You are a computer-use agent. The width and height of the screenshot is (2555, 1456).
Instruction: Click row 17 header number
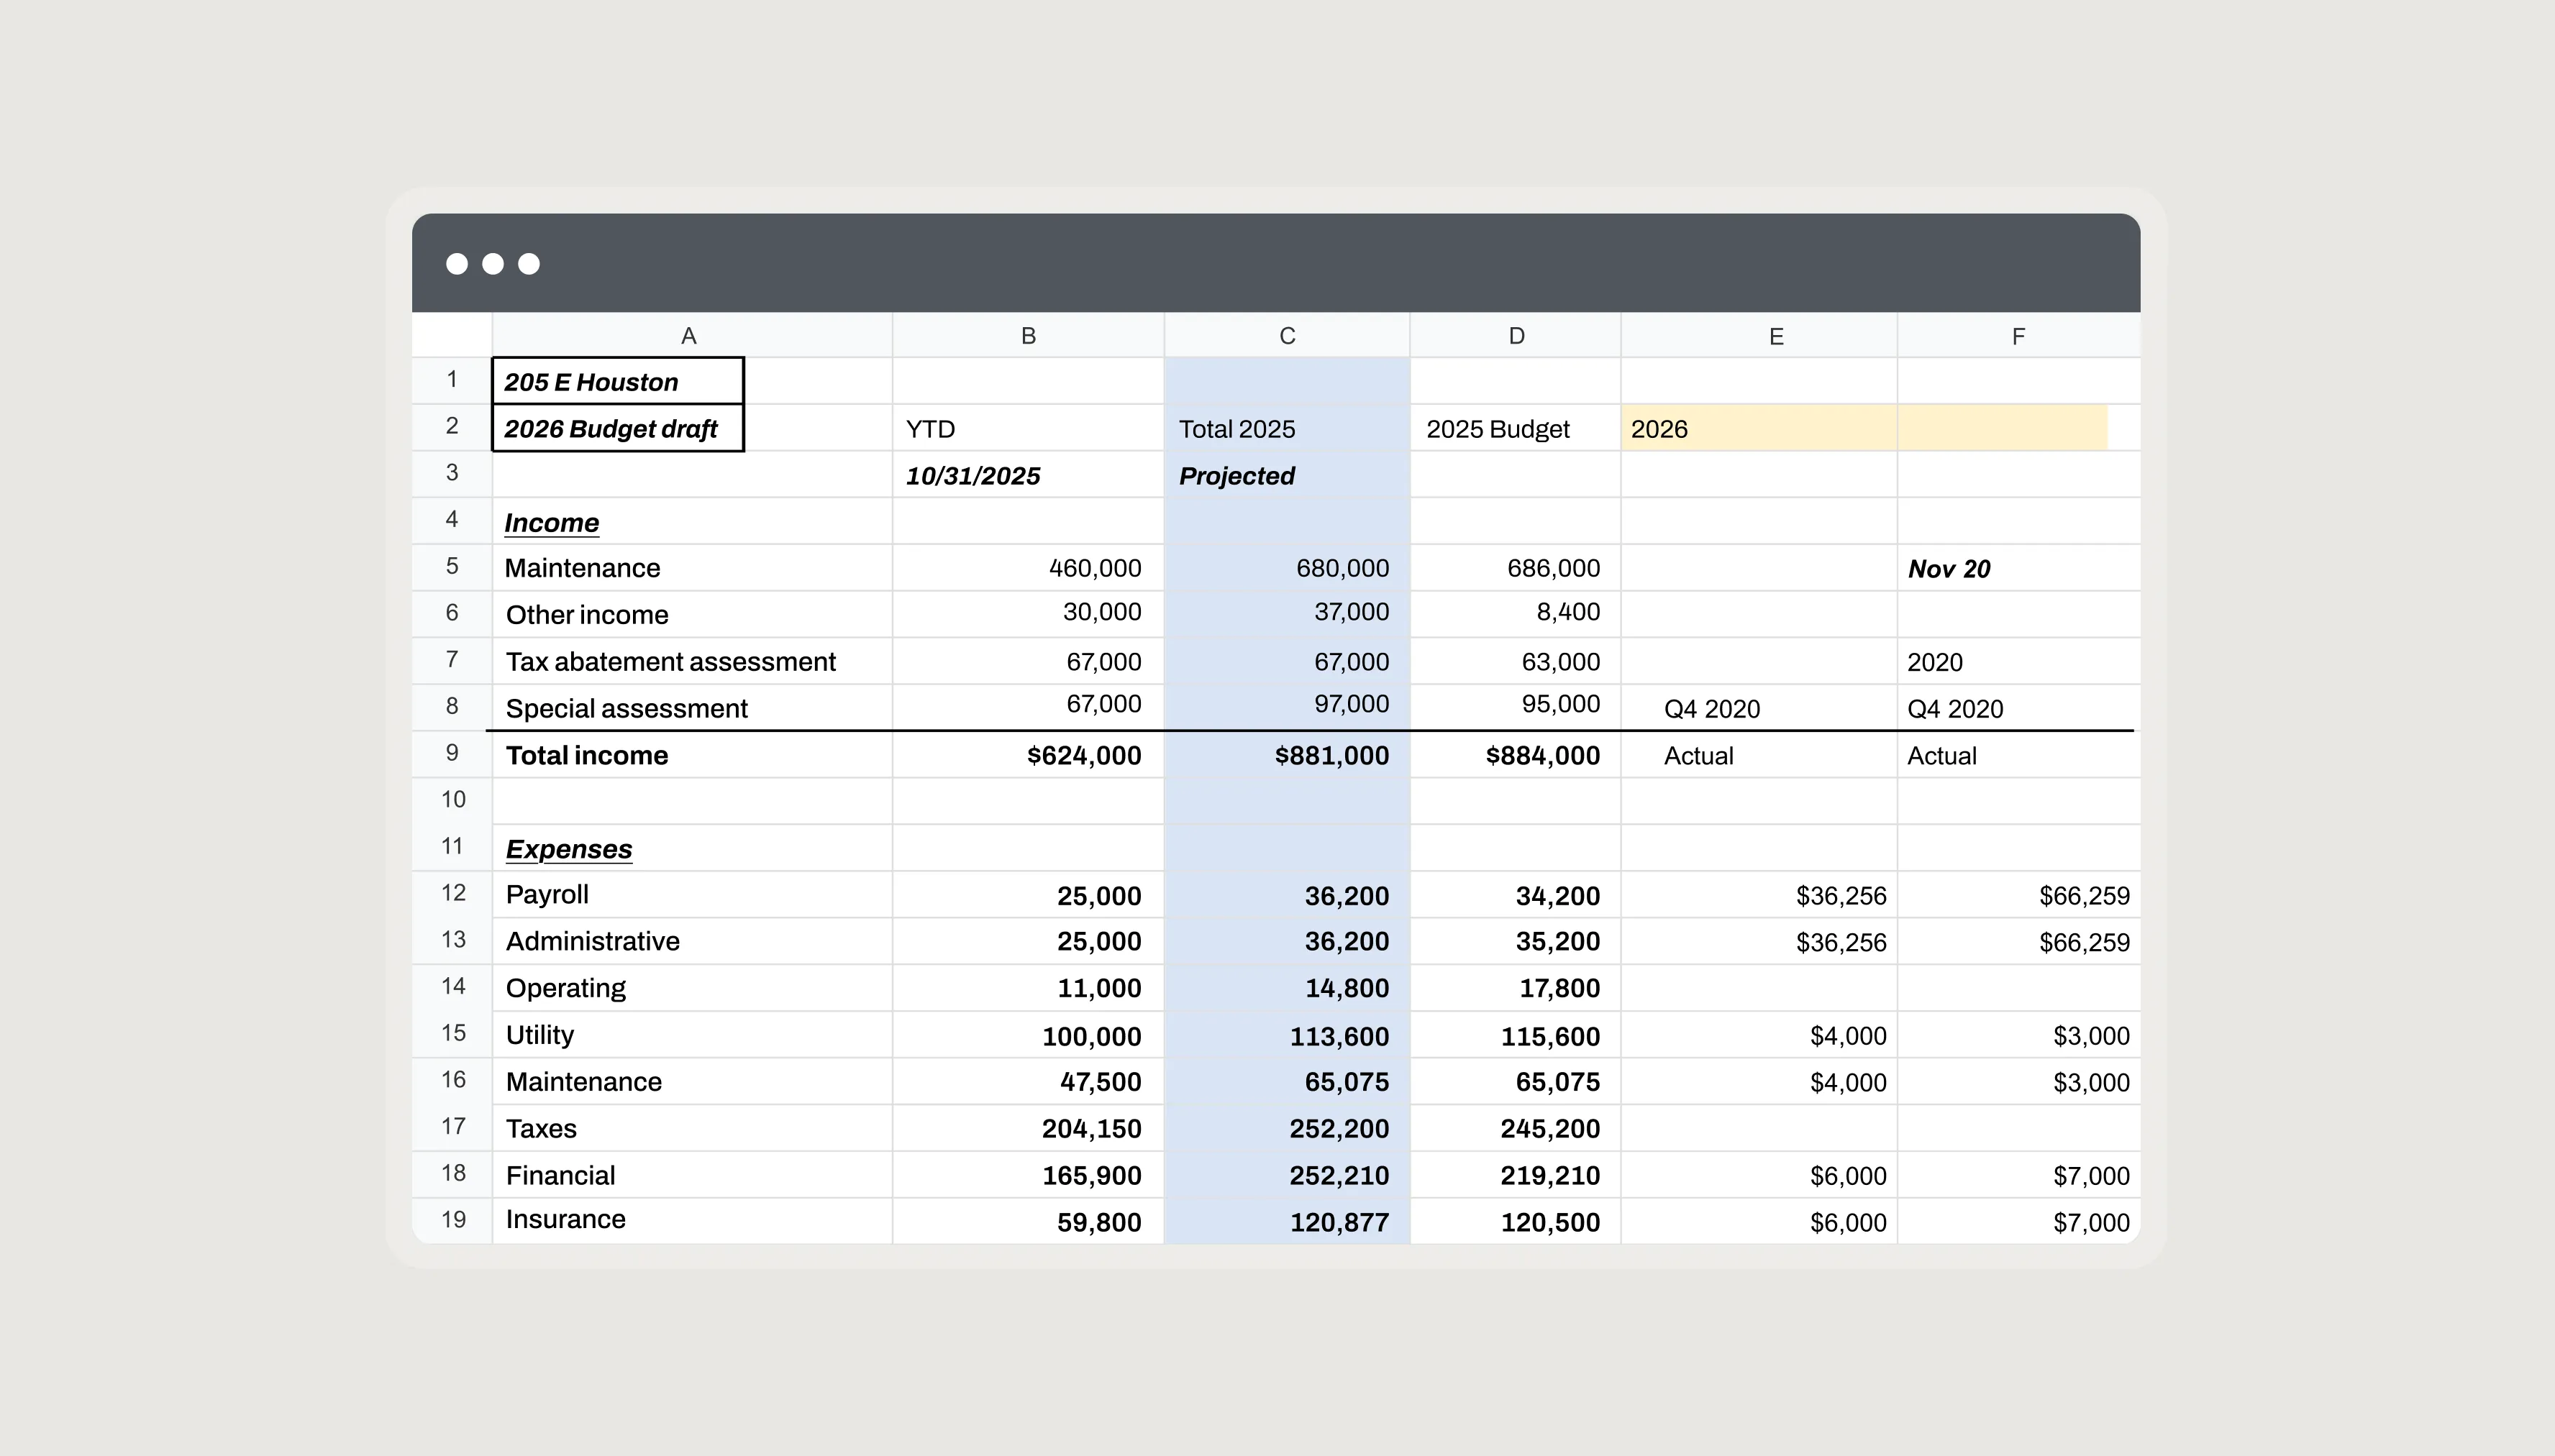point(452,1127)
